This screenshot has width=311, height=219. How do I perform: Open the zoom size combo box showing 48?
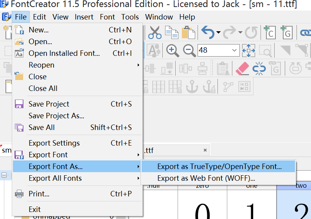pos(219,50)
